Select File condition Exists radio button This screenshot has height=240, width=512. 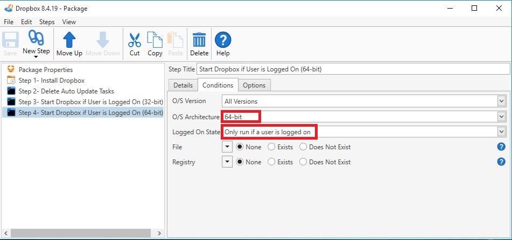pyautogui.click(x=271, y=147)
